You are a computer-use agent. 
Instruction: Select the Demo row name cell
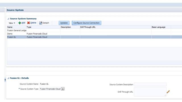(x=10, y=34)
